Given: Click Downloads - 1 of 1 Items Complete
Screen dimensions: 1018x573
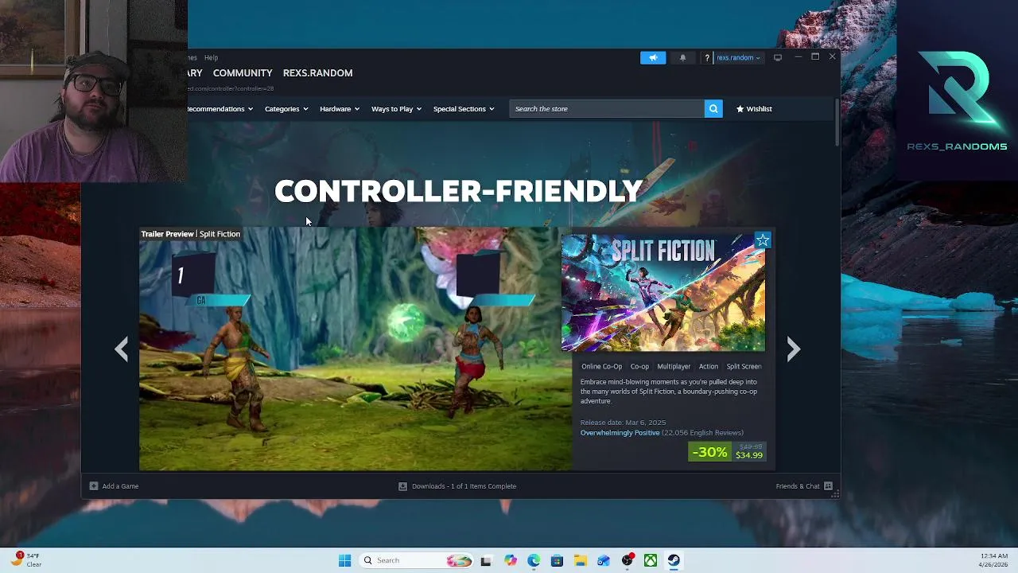Looking at the screenshot, I should (464, 486).
